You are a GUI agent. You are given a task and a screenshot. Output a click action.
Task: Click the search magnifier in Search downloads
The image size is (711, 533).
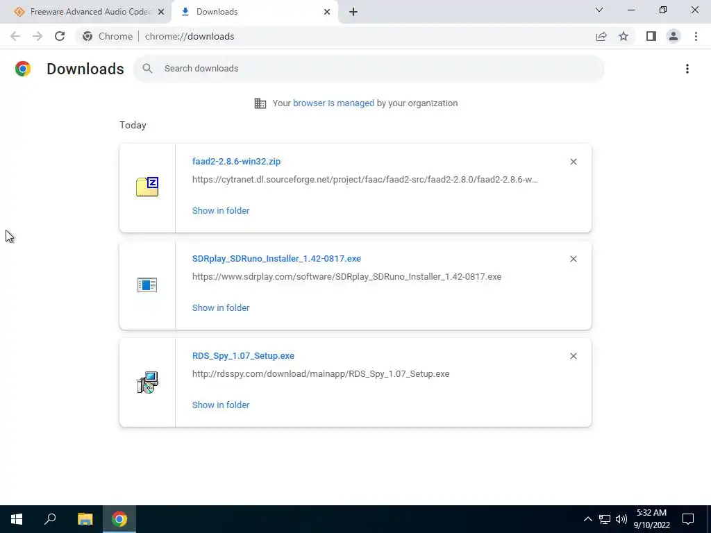pyautogui.click(x=147, y=69)
